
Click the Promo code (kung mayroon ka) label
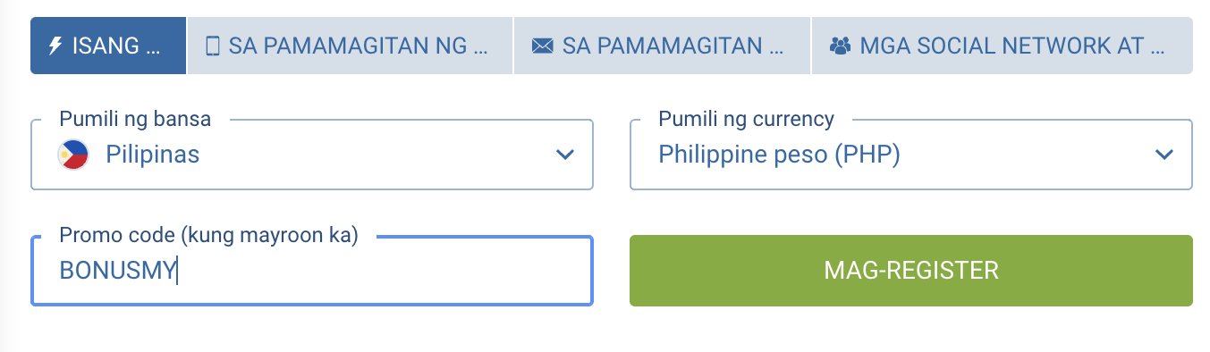click(x=208, y=235)
